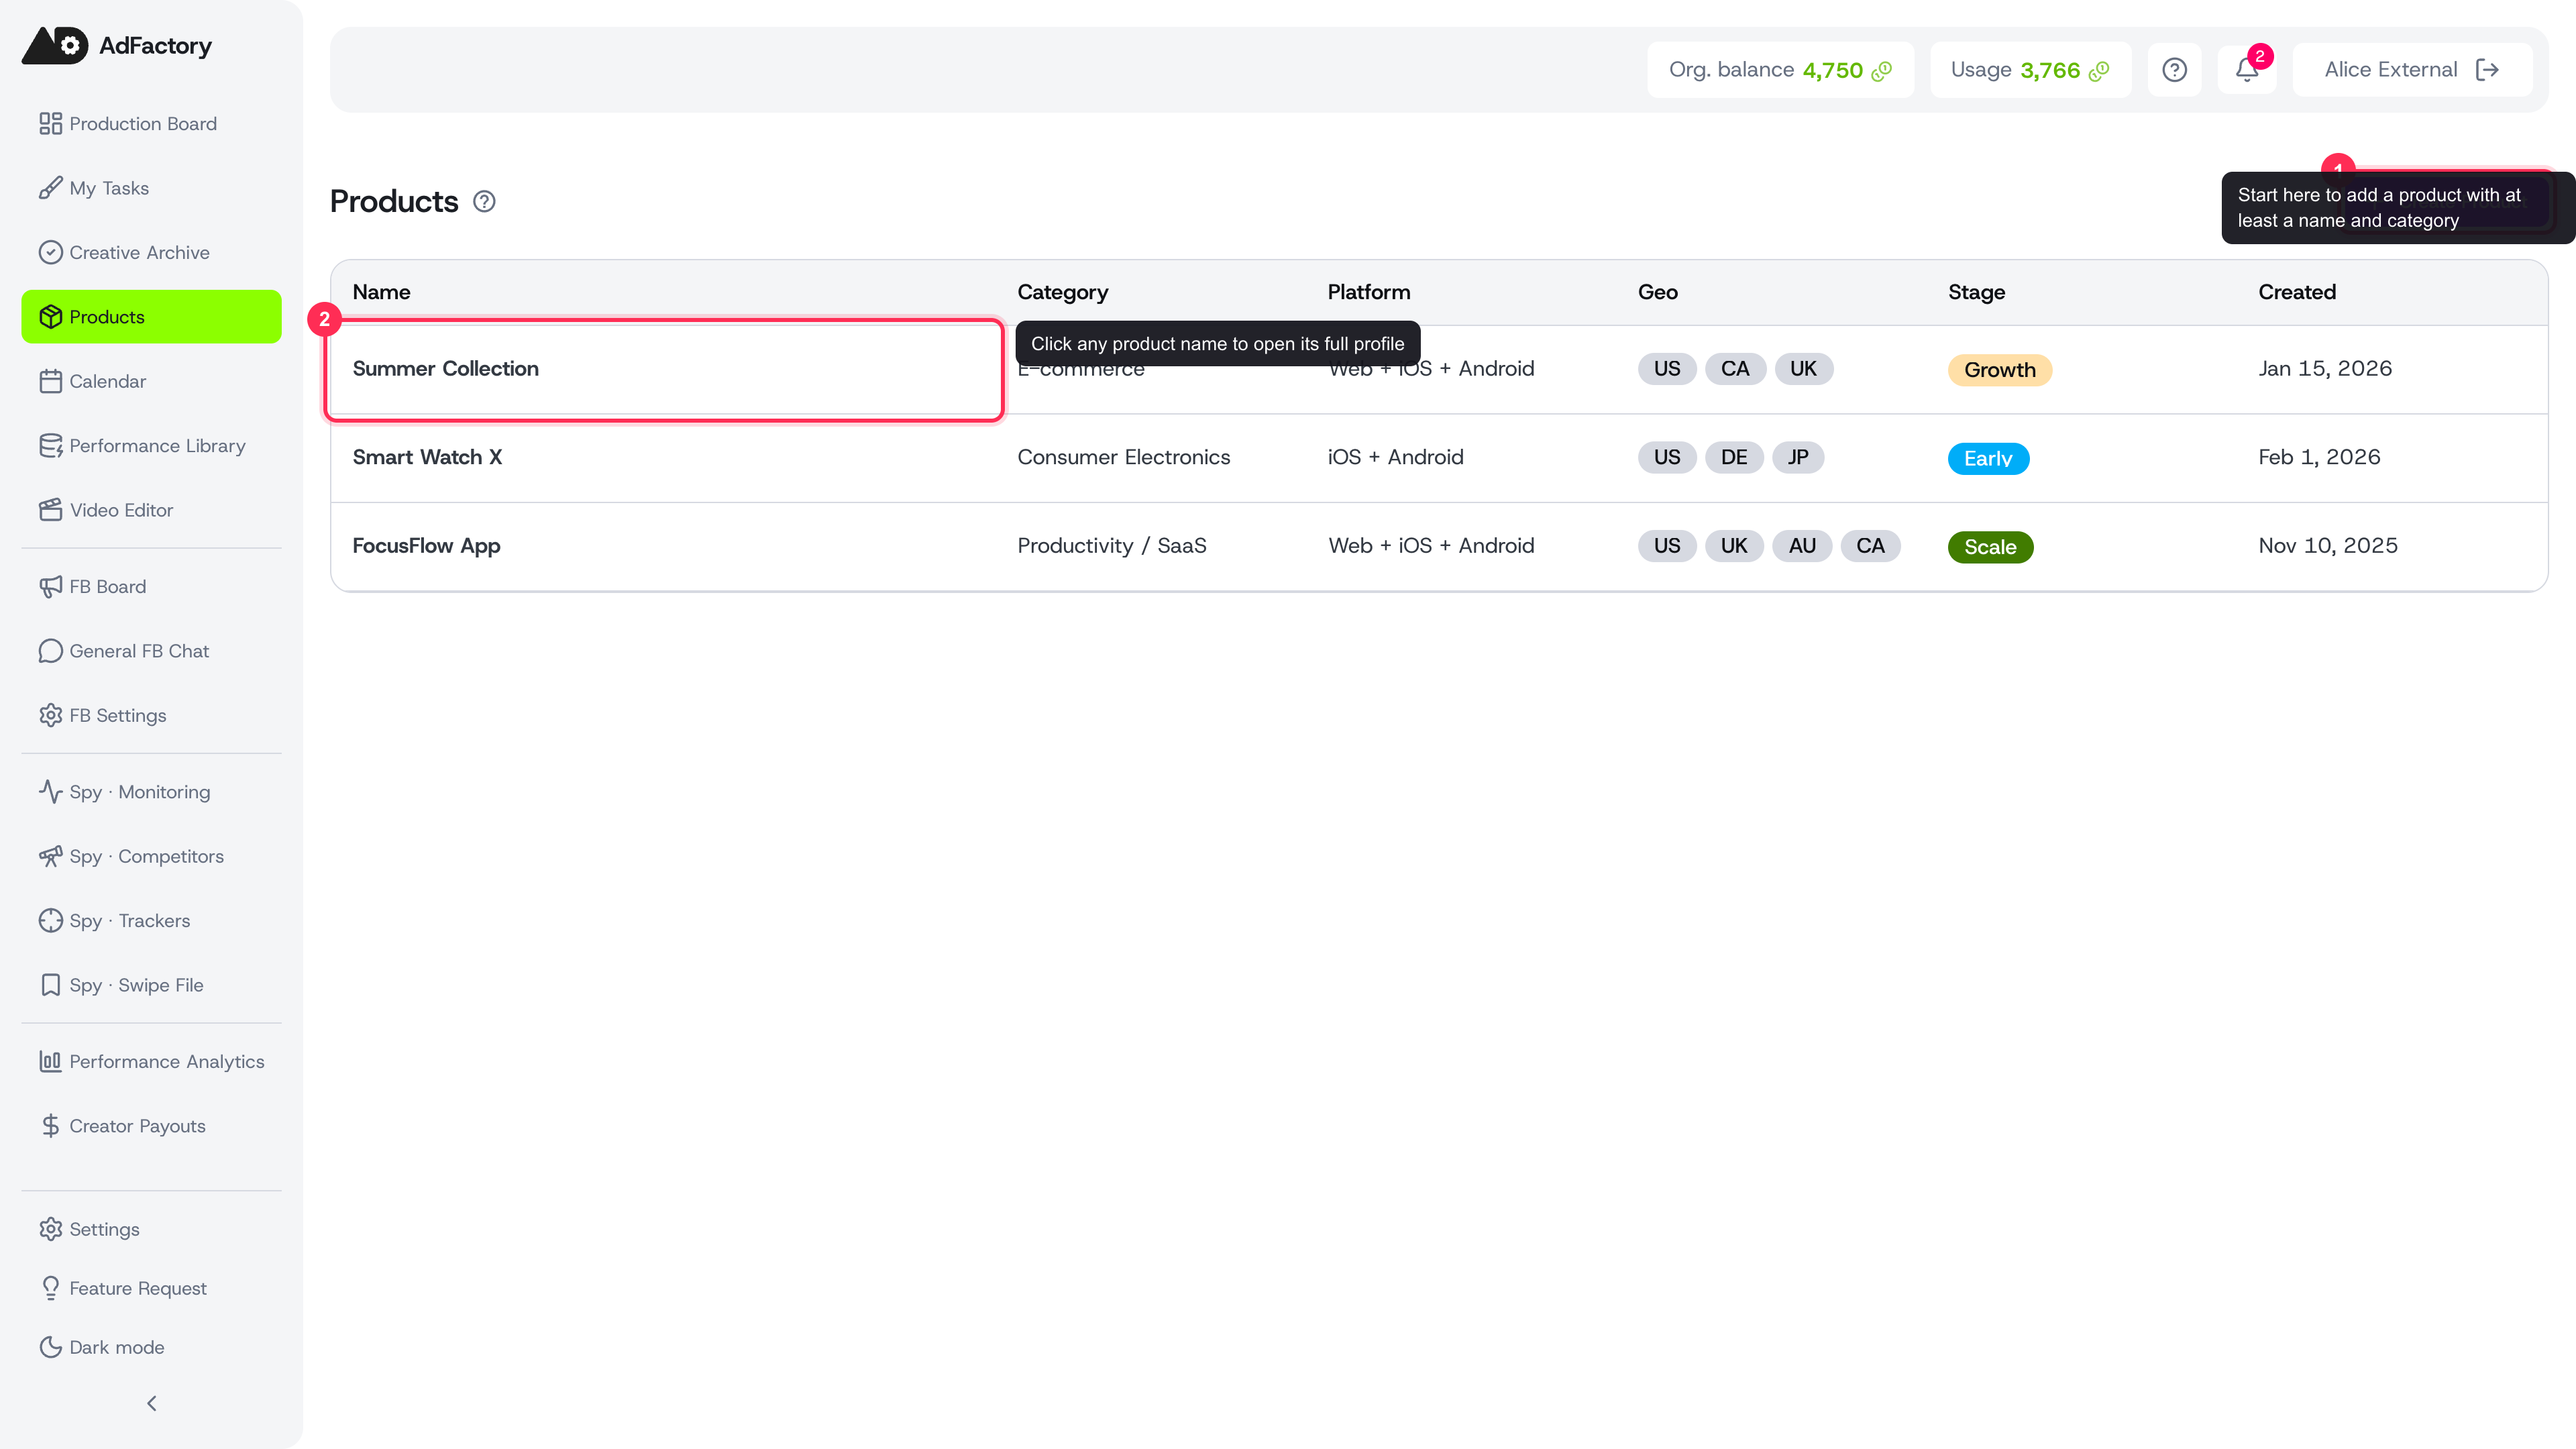Screen dimensions: 2576x1449
Task: Open Calendar from the sidebar
Action: pyautogui.click(x=151, y=381)
